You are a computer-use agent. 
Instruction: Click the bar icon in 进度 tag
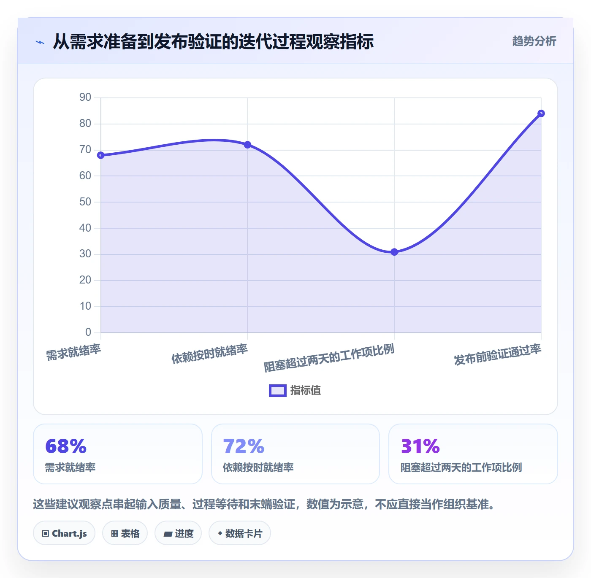click(x=168, y=534)
